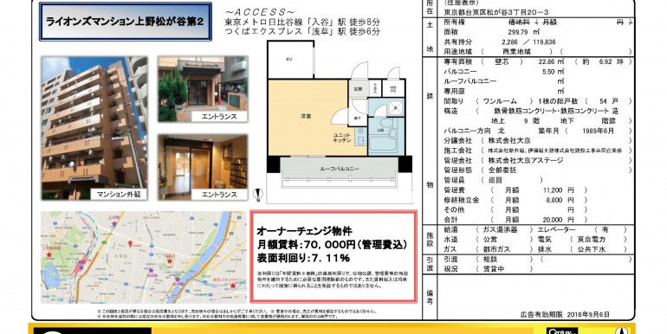
Task: Open the upper エントランス photo
Action: (203, 89)
